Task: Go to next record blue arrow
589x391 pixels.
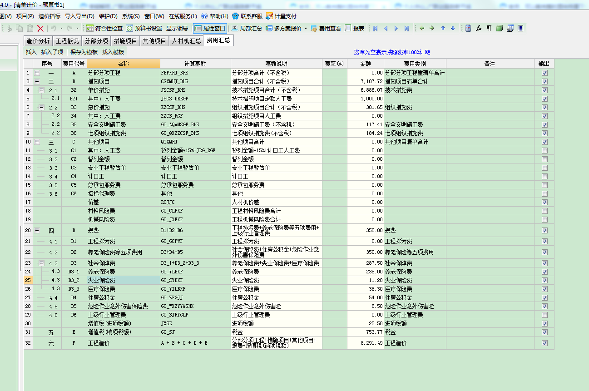Action: (x=396, y=28)
